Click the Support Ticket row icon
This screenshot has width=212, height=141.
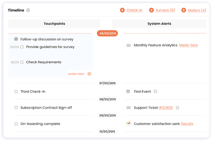pos(128,108)
